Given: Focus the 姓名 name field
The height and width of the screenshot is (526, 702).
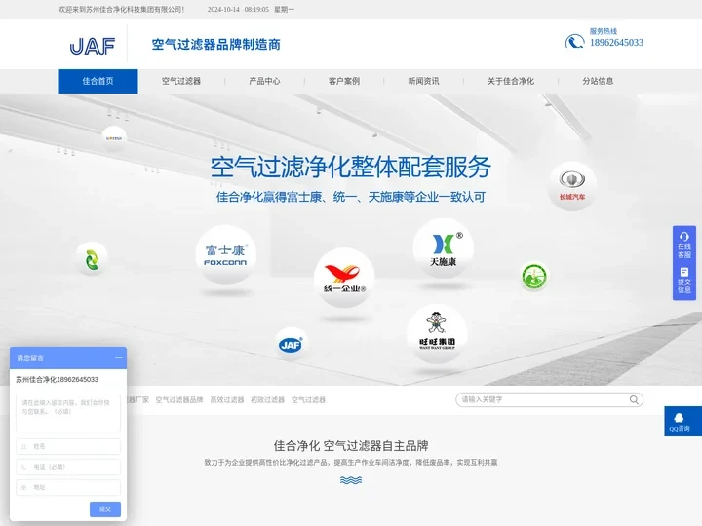Looking at the screenshot, I should pos(68,446).
